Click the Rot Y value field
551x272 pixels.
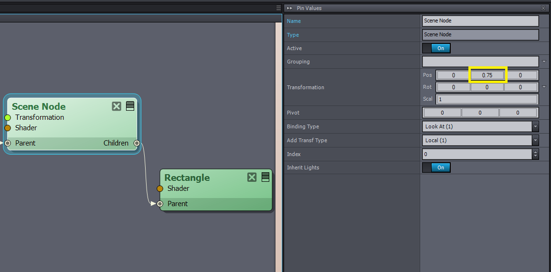(487, 87)
